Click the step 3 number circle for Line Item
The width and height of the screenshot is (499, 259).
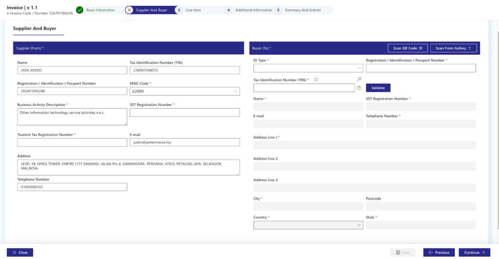tap(179, 10)
